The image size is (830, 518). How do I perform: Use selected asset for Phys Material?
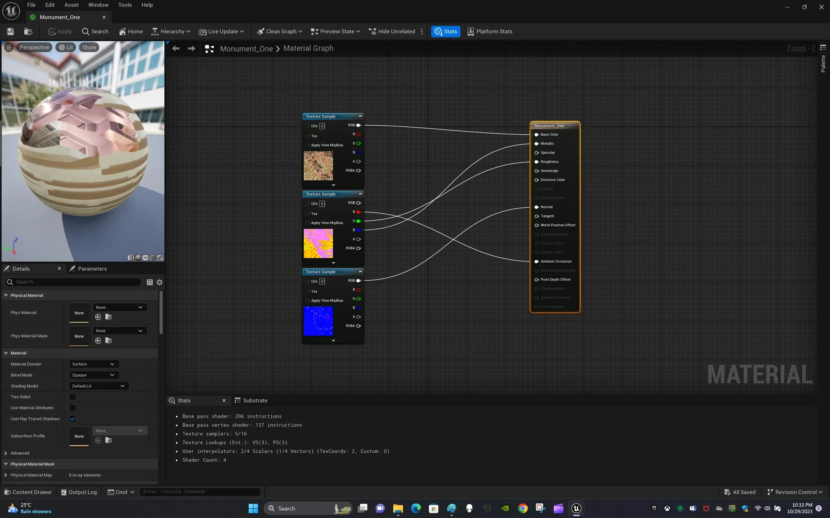click(x=98, y=317)
